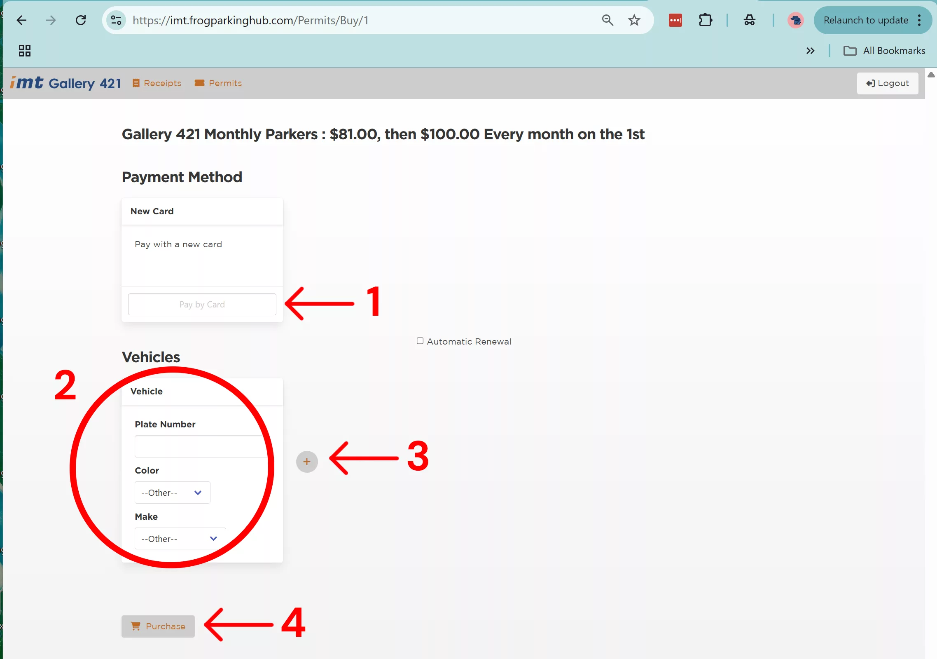Click the browser back arrow
The width and height of the screenshot is (937, 659).
pos(21,20)
